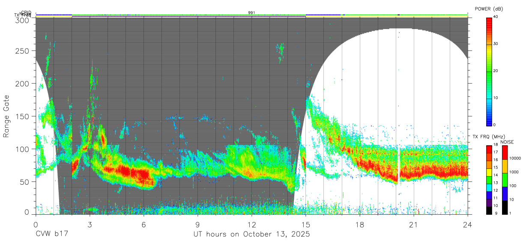
Task: Click the '10000' label on the NOISE legend
Action: (515, 159)
